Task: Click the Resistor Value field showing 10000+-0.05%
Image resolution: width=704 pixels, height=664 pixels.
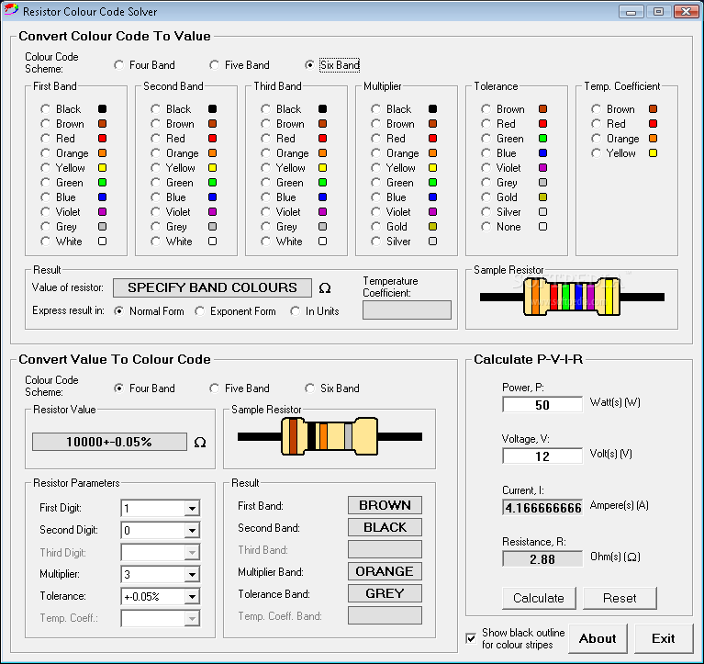Action: point(109,442)
